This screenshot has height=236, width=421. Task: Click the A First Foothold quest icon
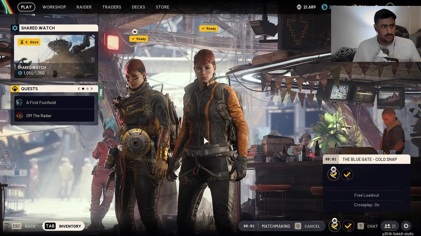click(19, 103)
